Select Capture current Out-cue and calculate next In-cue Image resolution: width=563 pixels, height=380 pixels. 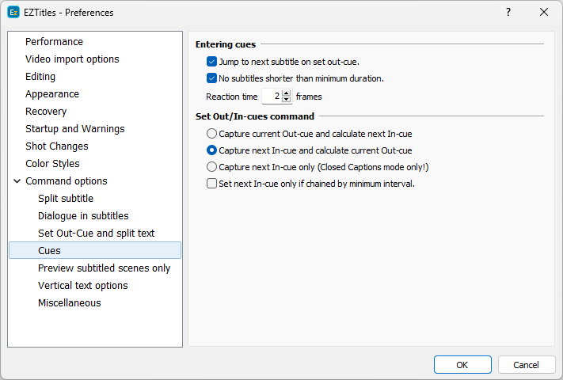[211, 134]
